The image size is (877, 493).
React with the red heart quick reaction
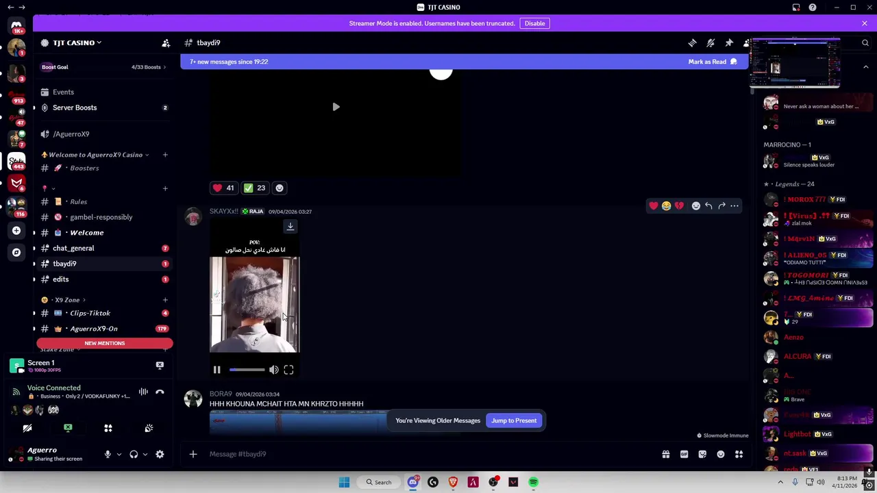pos(654,205)
